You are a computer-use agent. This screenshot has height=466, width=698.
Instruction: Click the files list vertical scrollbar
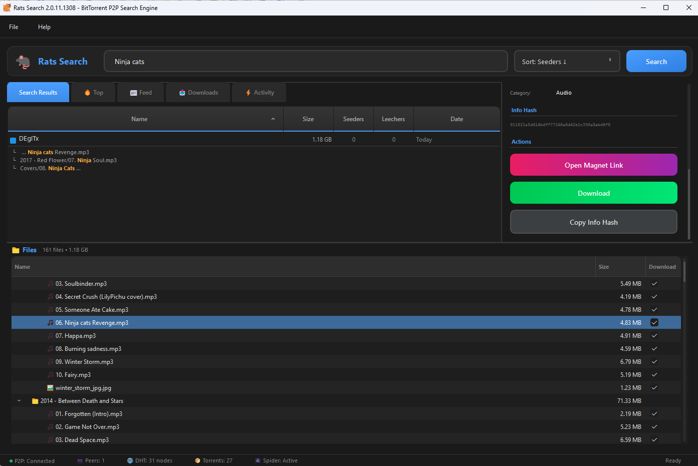[684, 271]
